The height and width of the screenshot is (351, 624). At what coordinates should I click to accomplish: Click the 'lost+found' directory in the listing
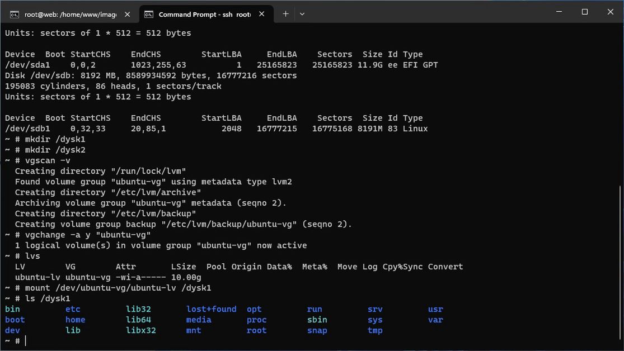coord(211,309)
